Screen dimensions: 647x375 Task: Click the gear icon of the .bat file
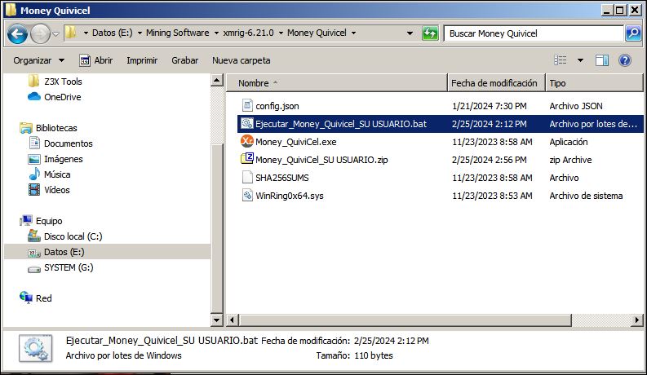click(x=247, y=123)
